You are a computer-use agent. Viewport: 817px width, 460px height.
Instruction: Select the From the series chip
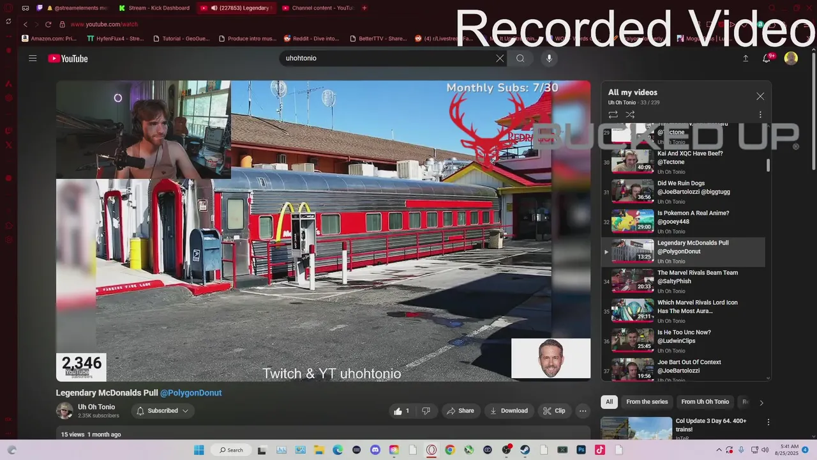click(647, 402)
